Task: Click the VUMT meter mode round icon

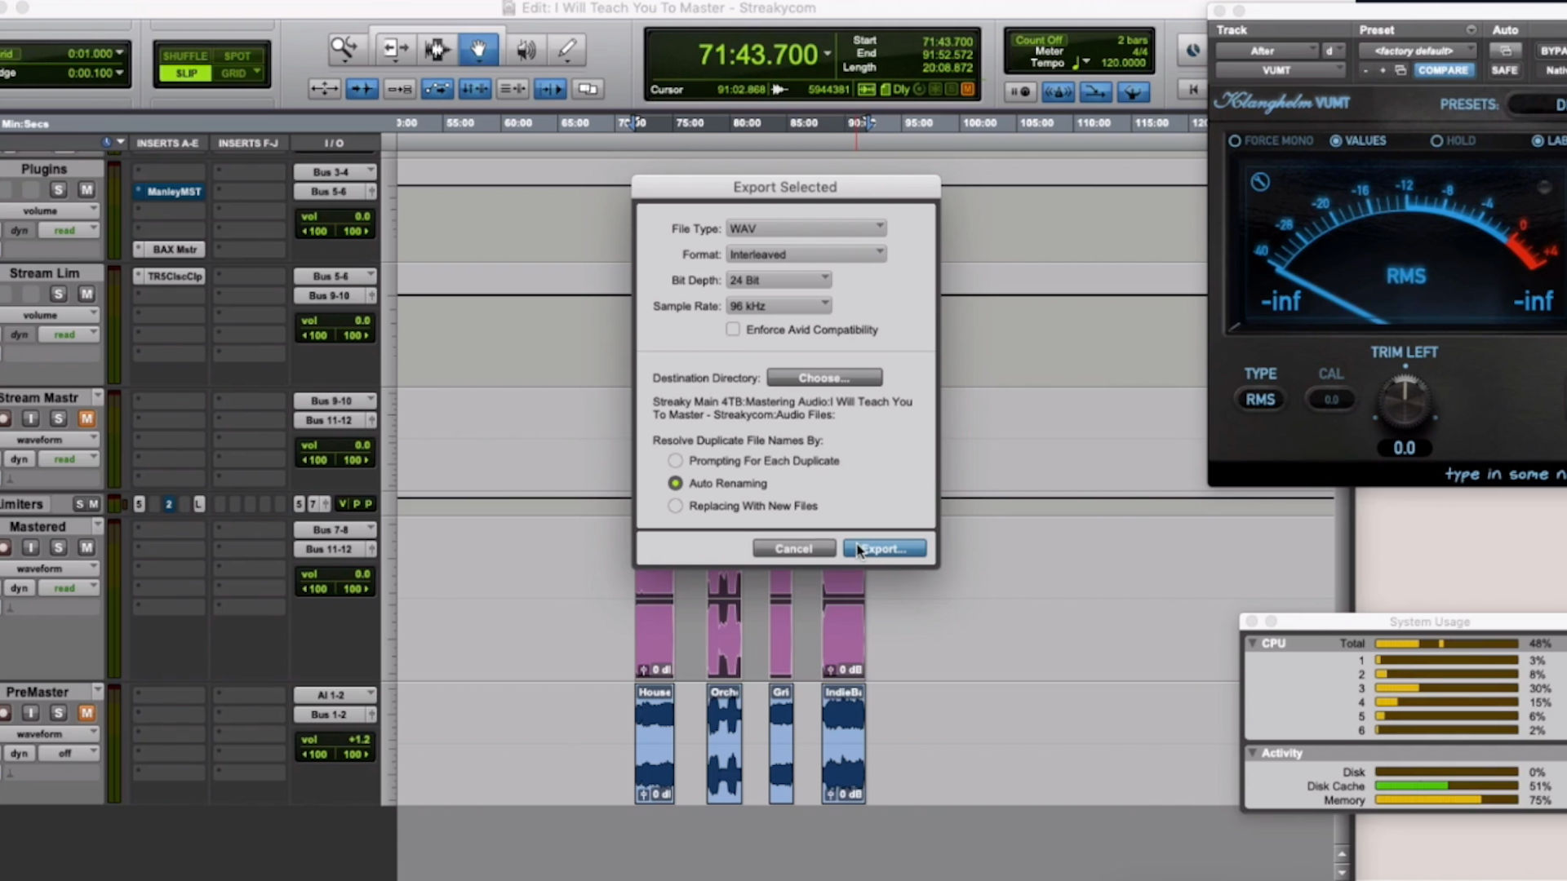Action: pos(1260,182)
